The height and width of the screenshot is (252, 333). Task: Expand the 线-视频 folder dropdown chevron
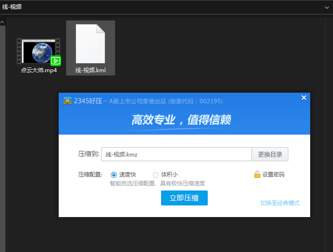coord(326,7)
